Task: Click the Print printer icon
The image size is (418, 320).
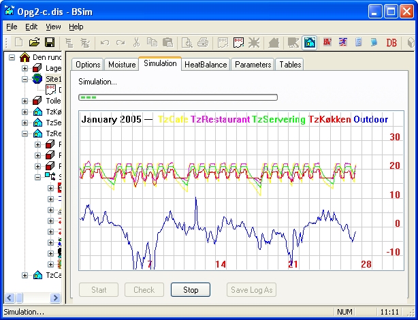Action: click(203, 42)
